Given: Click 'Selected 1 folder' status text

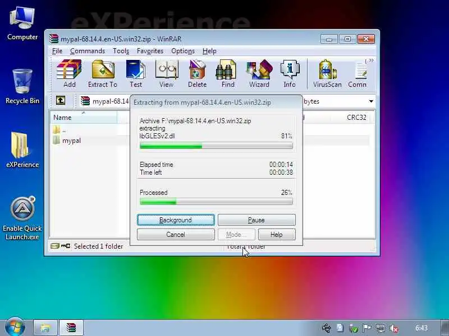Looking at the screenshot, I should [98, 246].
